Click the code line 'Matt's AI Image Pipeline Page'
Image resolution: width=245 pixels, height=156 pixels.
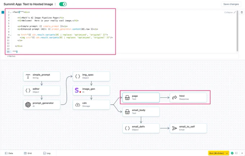click(x=41, y=18)
